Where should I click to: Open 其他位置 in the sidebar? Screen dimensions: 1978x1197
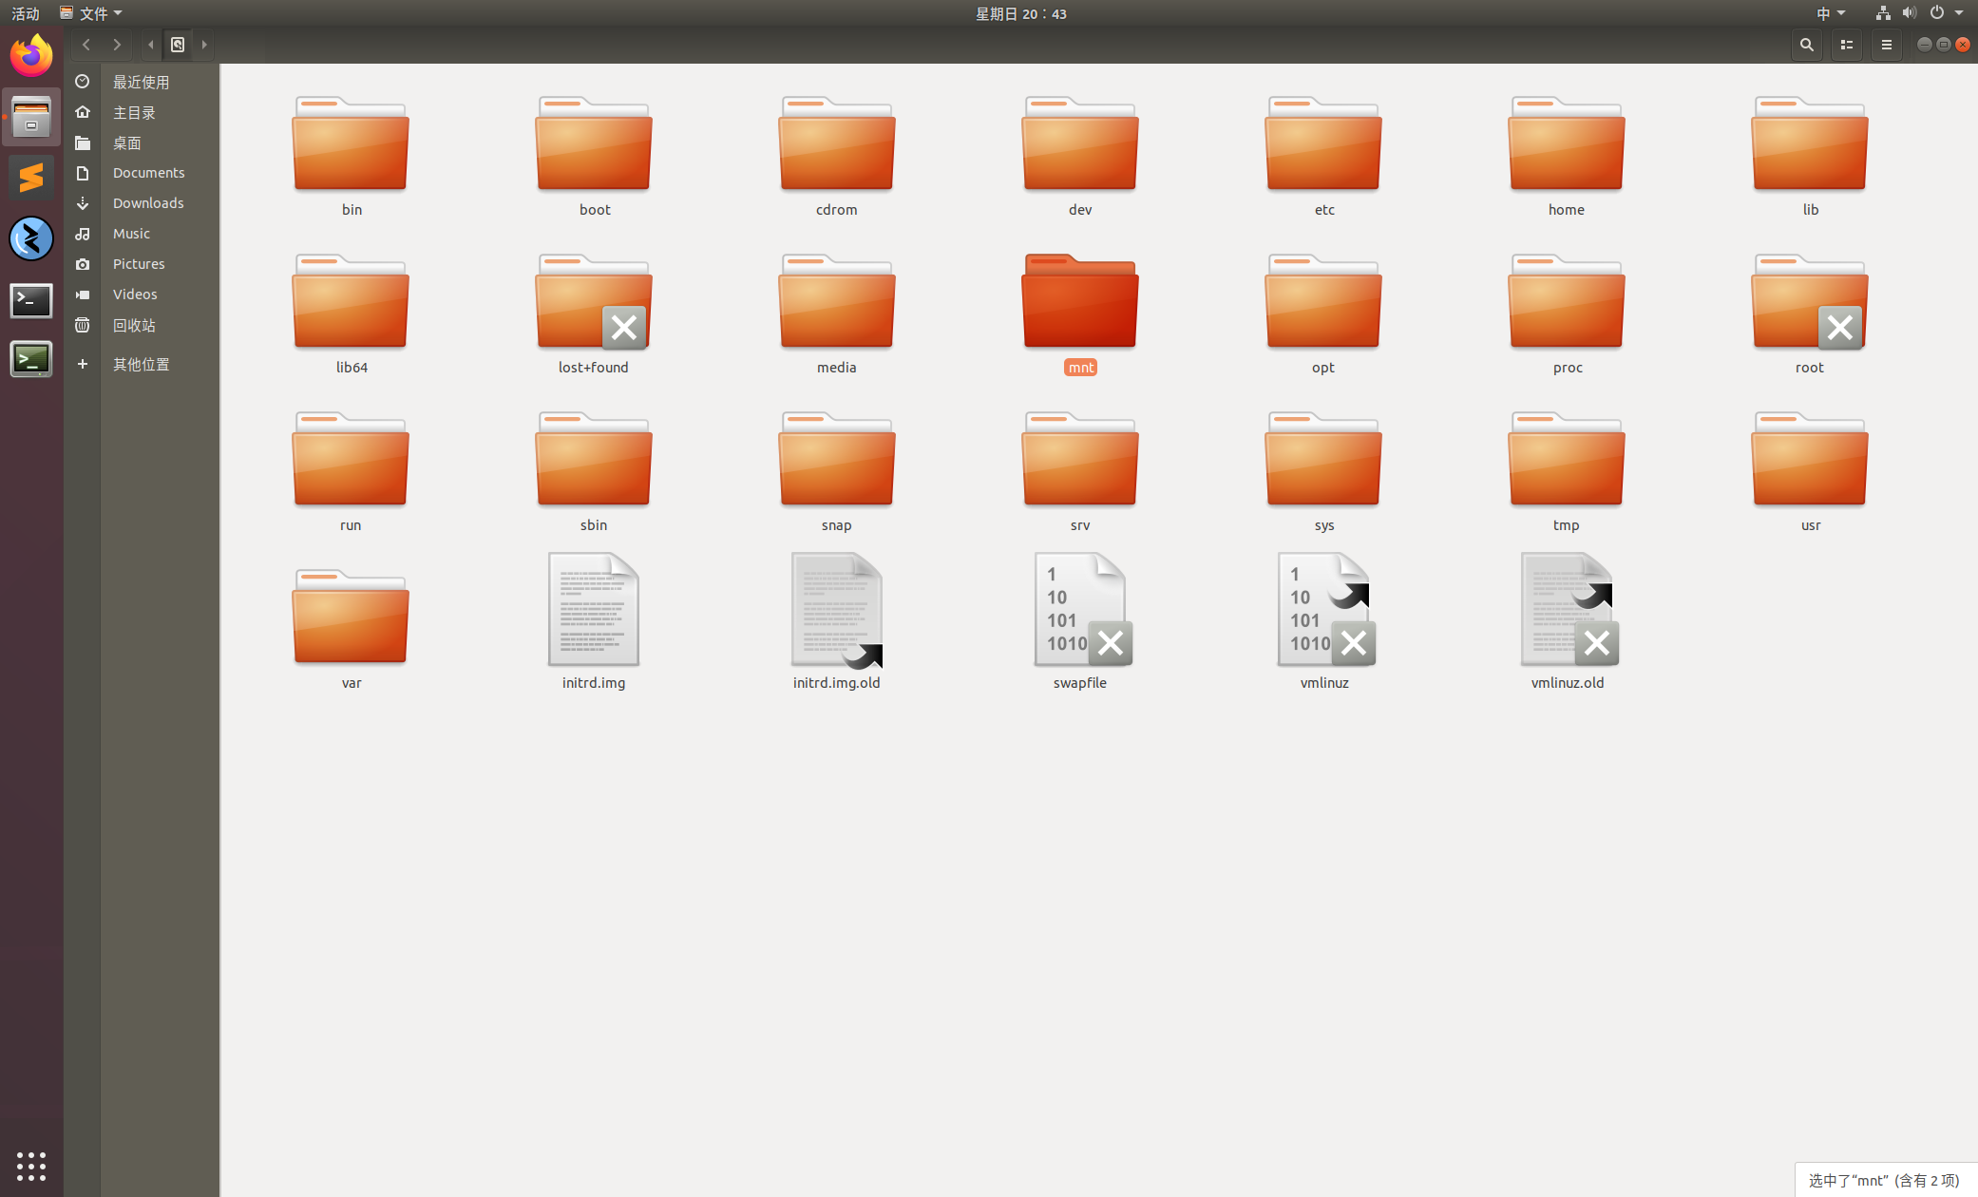(141, 363)
